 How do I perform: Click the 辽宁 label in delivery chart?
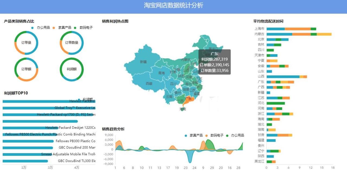click(x=261, y=151)
